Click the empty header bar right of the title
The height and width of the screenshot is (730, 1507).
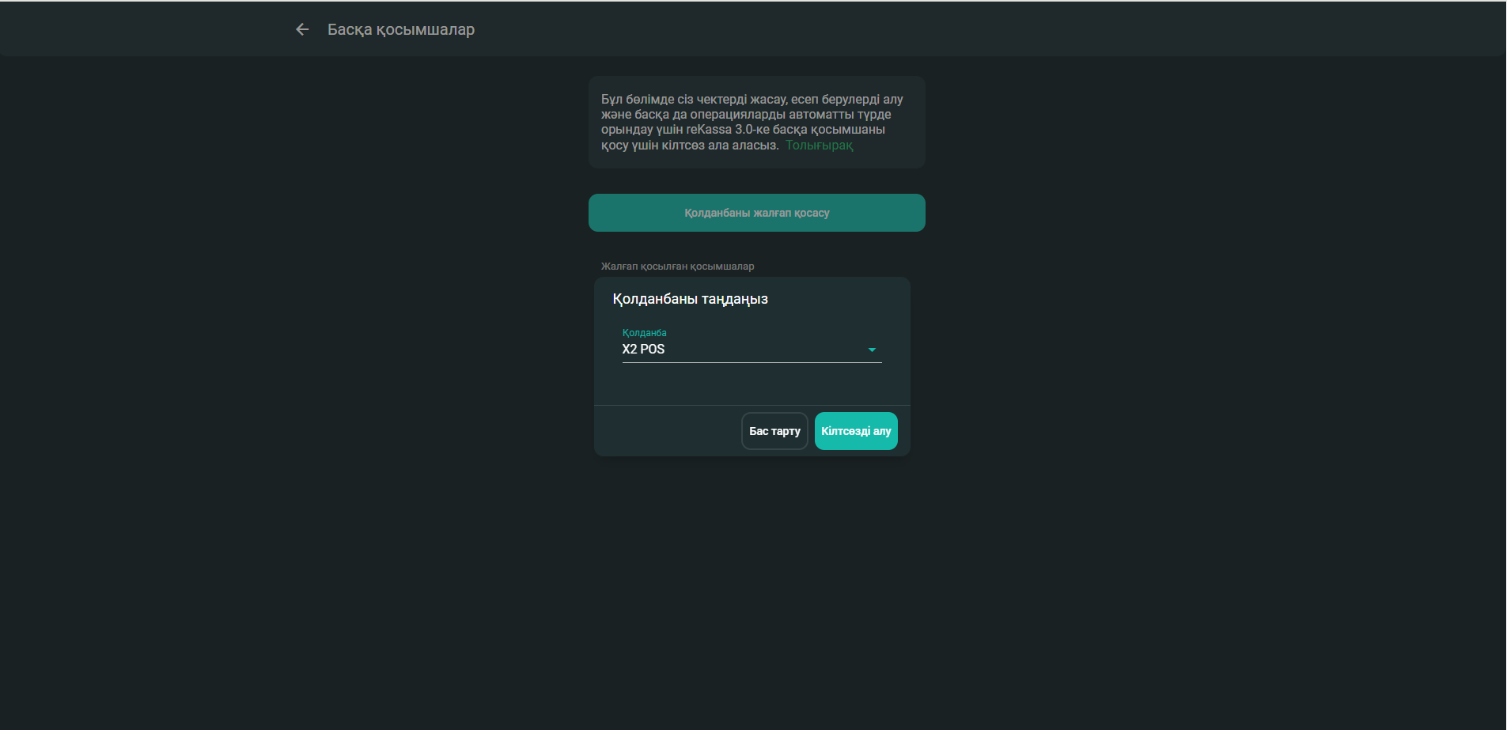(949, 29)
